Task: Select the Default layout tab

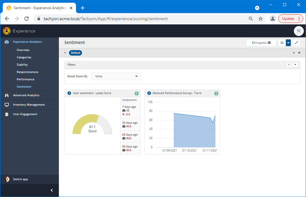Action: pos(75,53)
